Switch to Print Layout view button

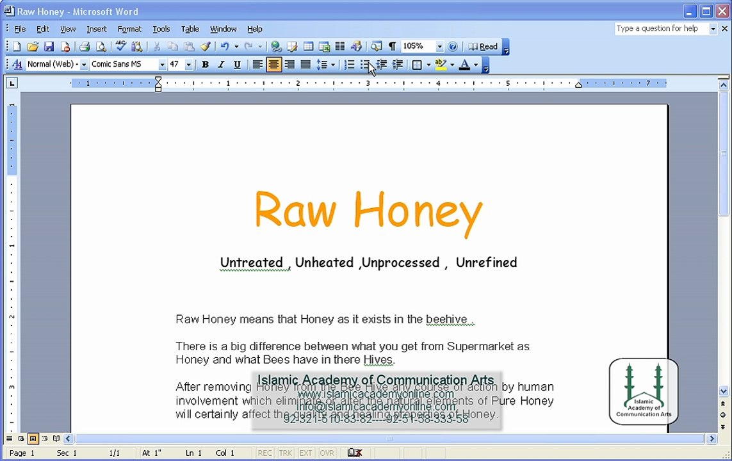pyautogui.click(x=33, y=439)
